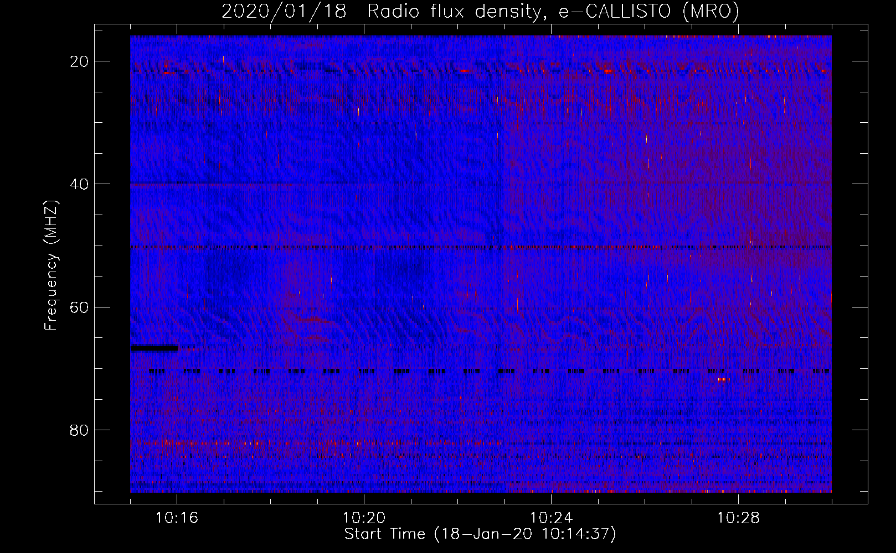This screenshot has height=553, width=896.
Task: Click the 80 MHz frequency tick label
Action: click(x=79, y=430)
